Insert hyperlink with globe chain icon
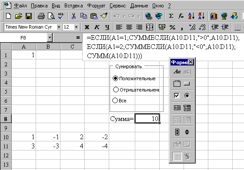 click(149, 16)
